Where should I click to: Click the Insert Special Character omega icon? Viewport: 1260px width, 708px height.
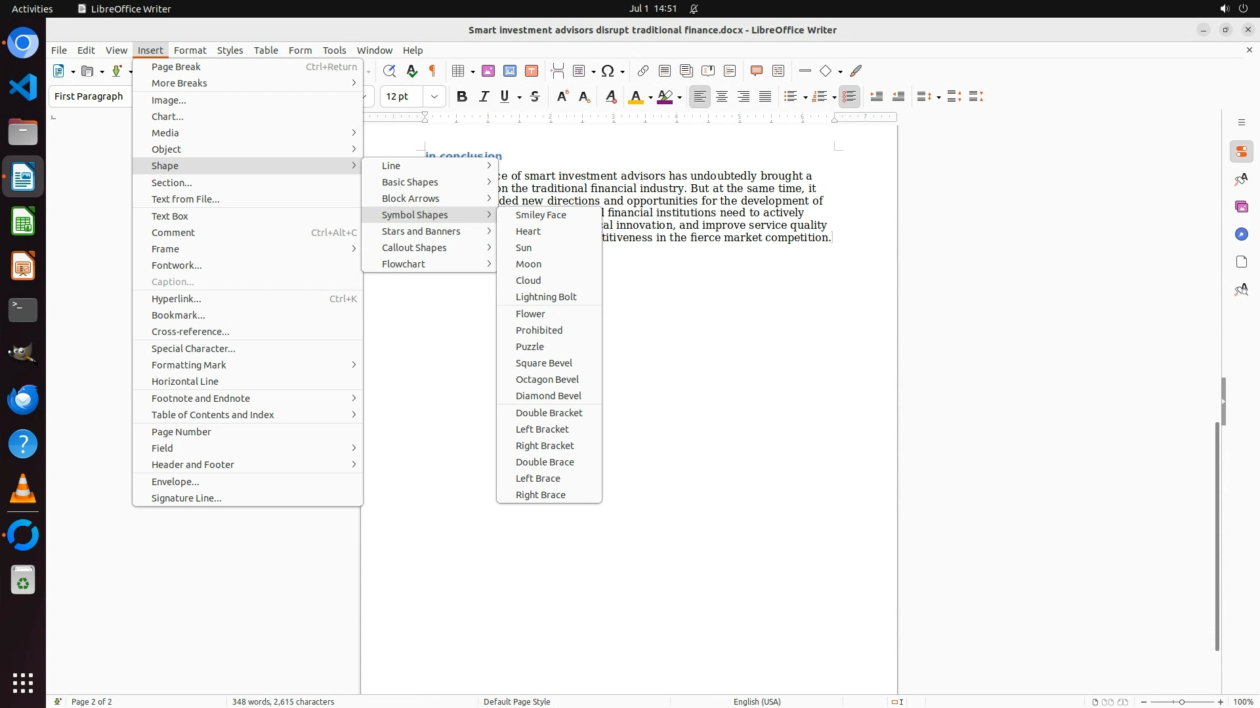point(608,71)
